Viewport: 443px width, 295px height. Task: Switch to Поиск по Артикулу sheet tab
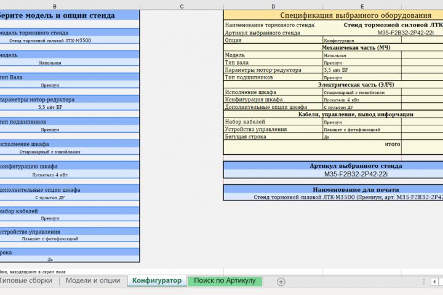click(225, 281)
